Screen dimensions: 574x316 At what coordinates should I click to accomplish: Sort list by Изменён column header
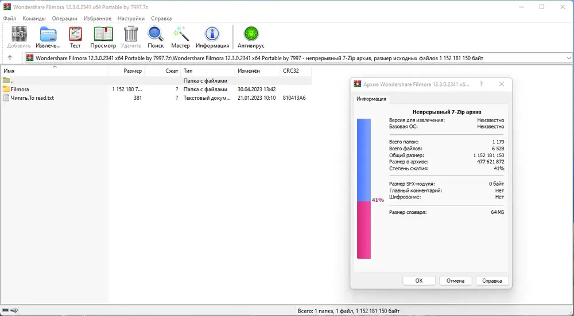coord(257,71)
